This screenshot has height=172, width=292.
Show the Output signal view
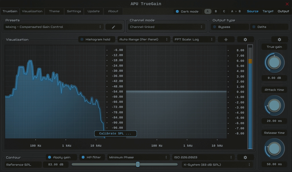[x=283, y=11]
